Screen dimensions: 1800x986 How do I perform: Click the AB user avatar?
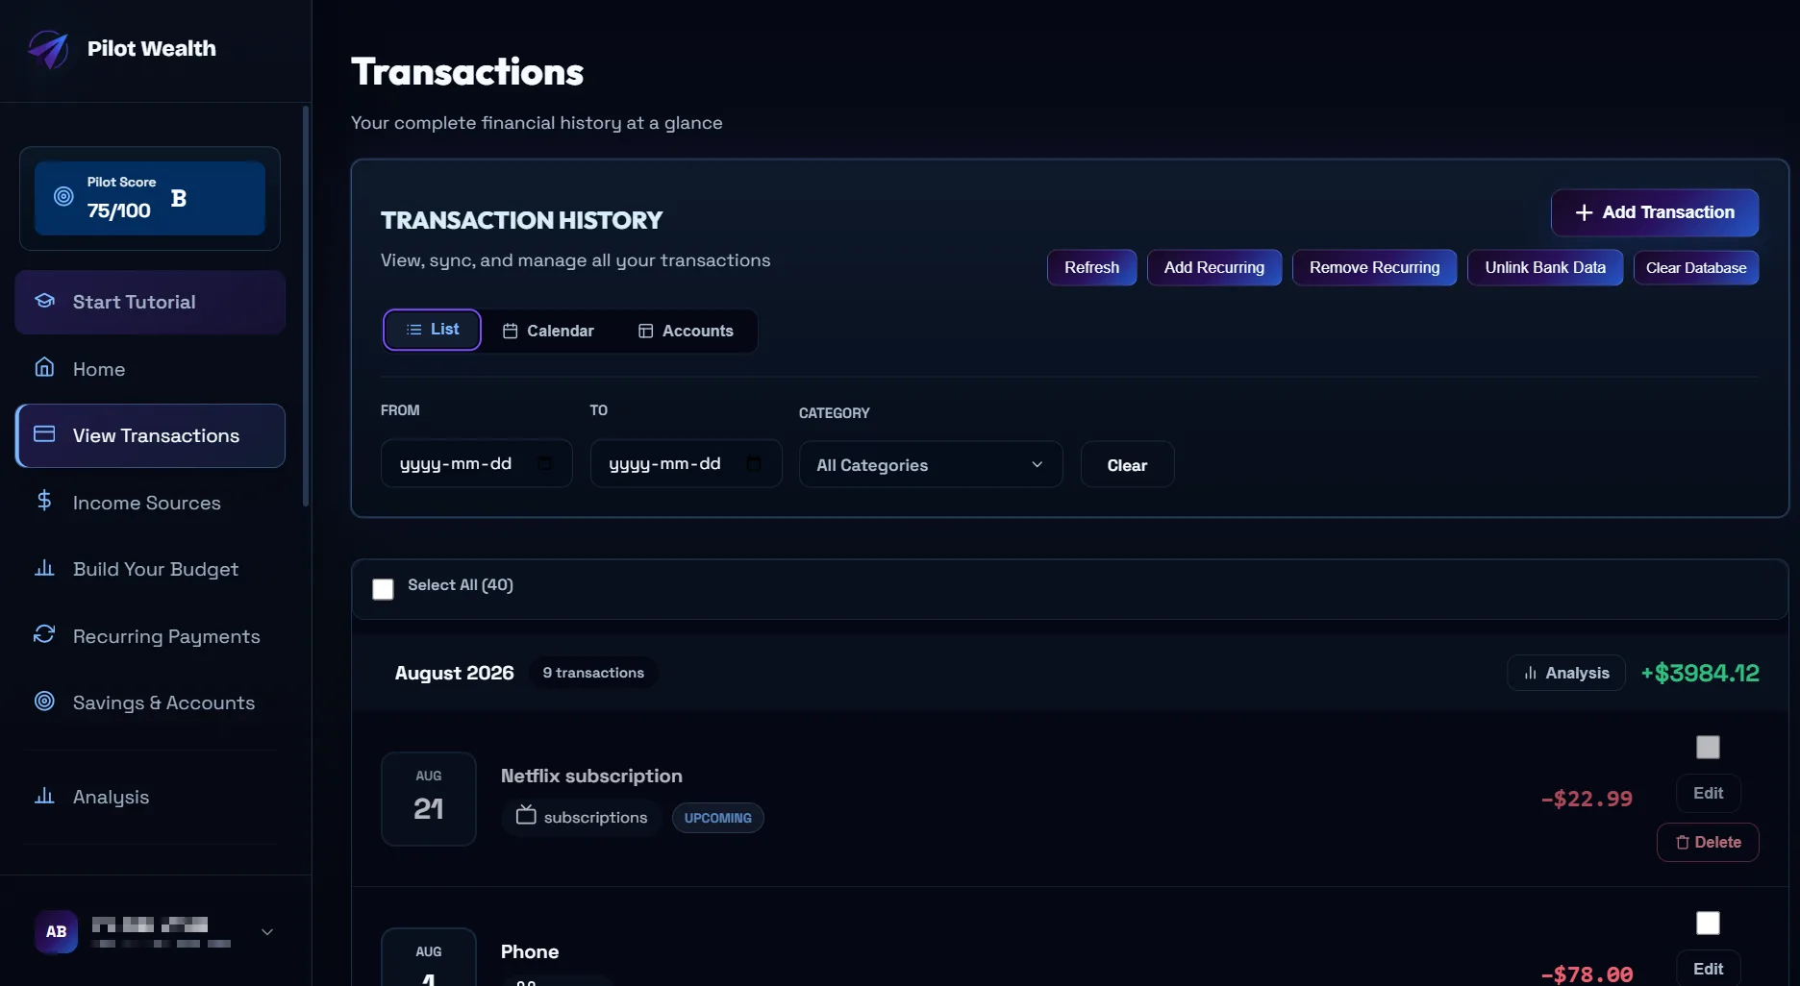click(57, 931)
